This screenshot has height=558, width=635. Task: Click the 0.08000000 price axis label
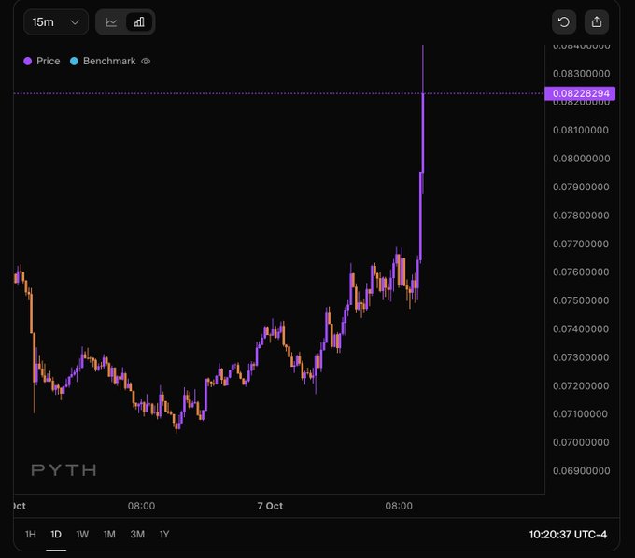581,159
